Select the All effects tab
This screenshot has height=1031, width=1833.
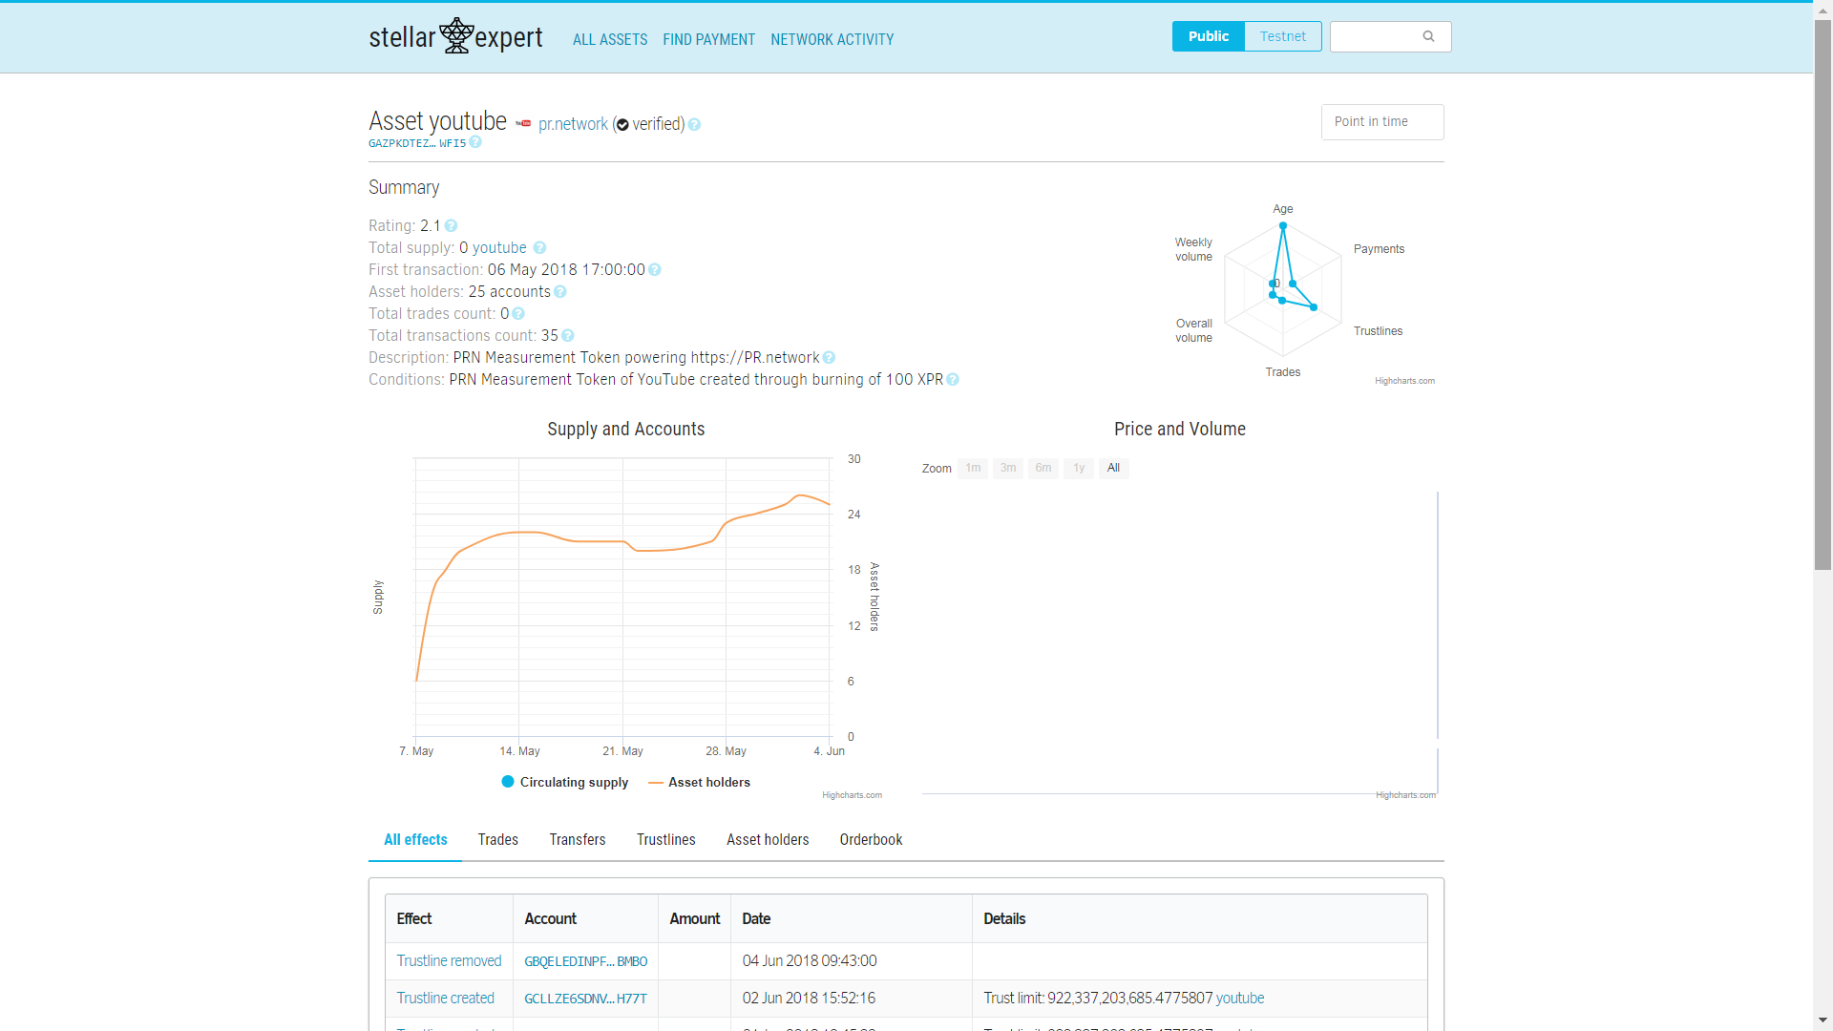tap(415, 840)
